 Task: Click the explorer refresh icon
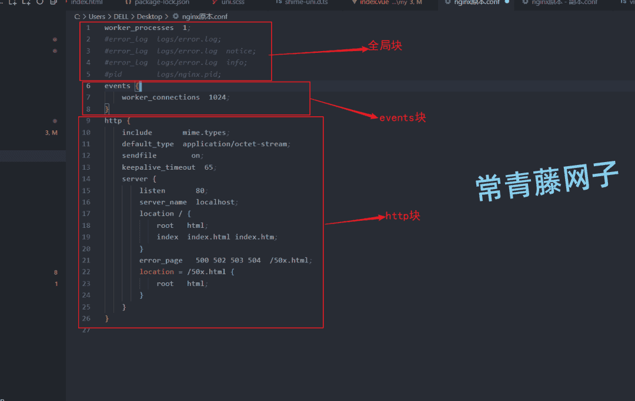40,2
